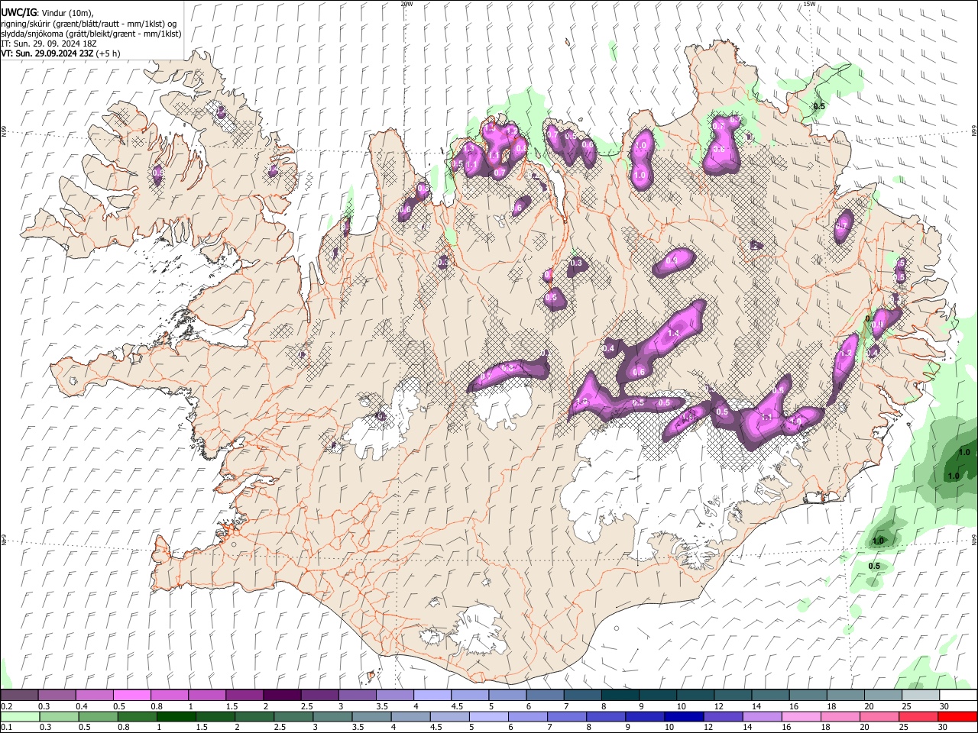Pick the 0.8 swatch in the snow legend row

pos(170,695)
